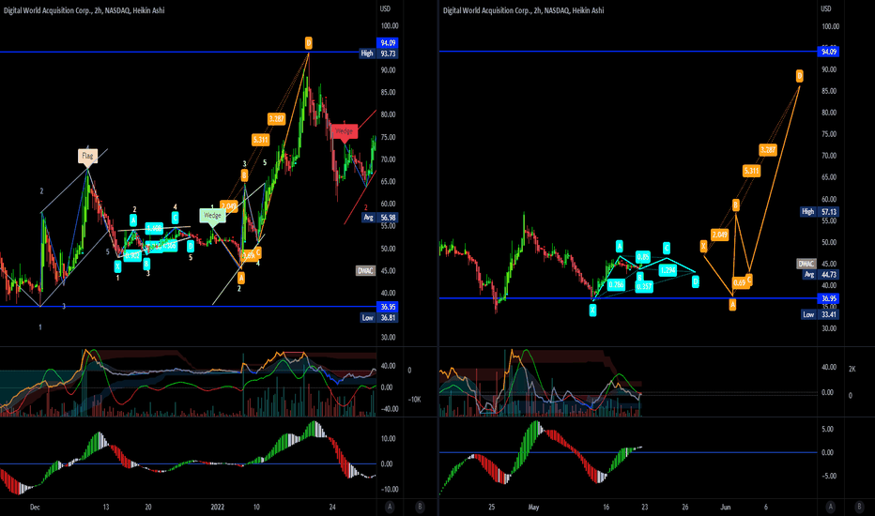The image size is (875, 516).
Task: Click cyan '1.294' ratio label
Action: [668, 270]
